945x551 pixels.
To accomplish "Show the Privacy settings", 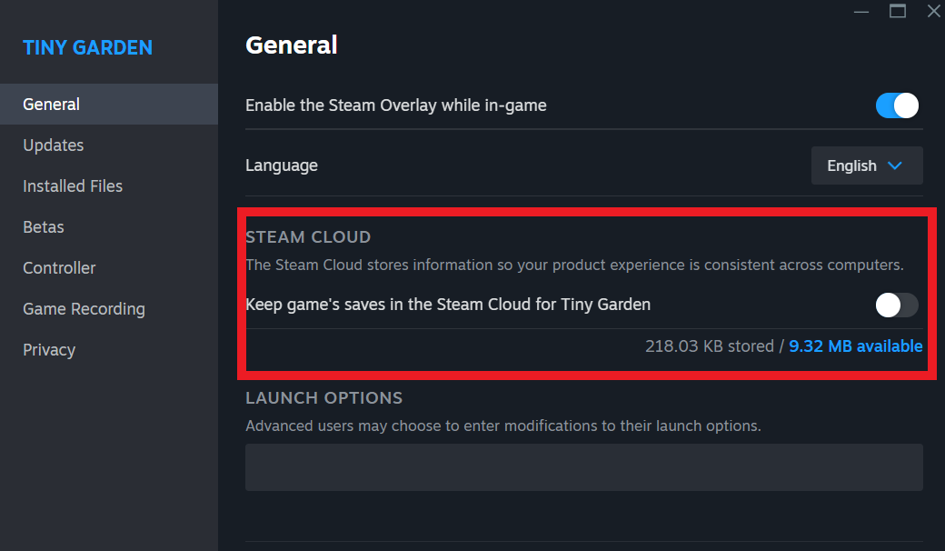I will 49,350.
